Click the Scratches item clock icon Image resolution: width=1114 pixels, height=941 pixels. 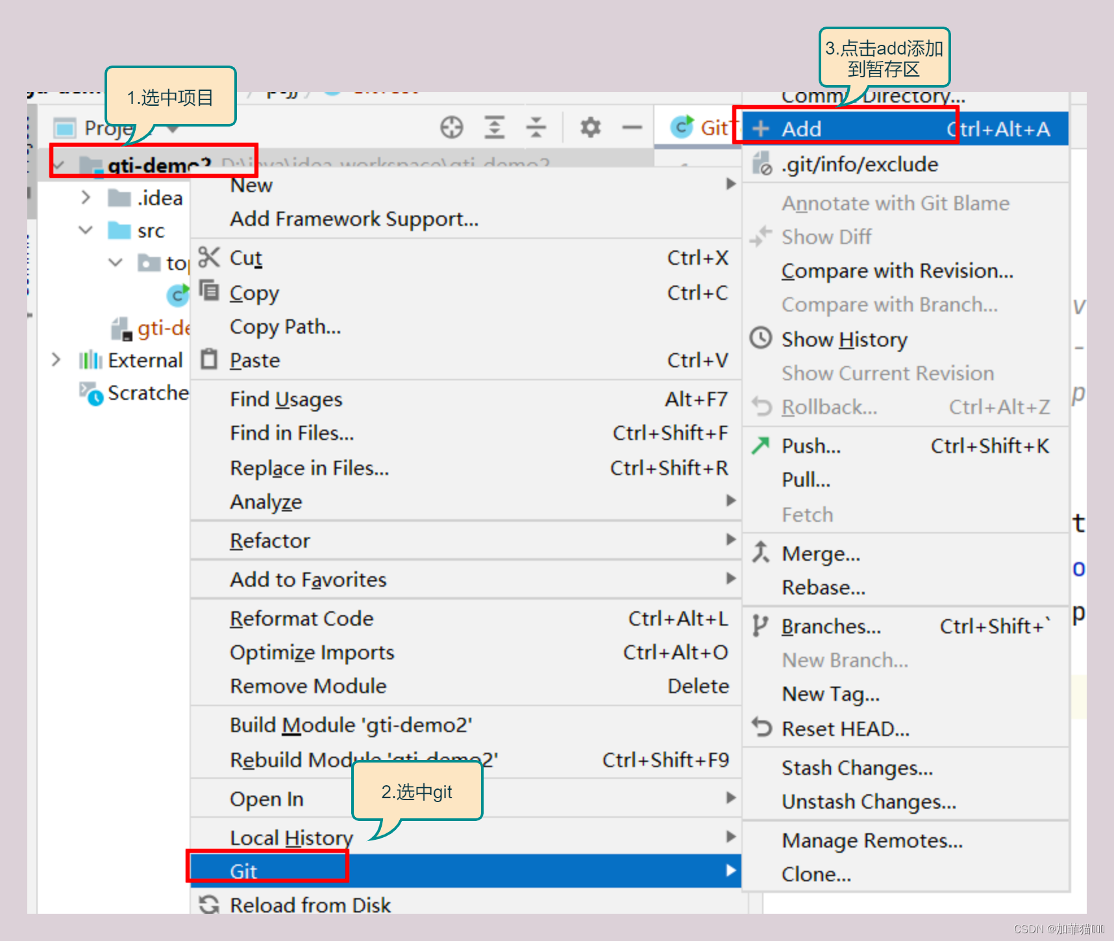point(91,393)
